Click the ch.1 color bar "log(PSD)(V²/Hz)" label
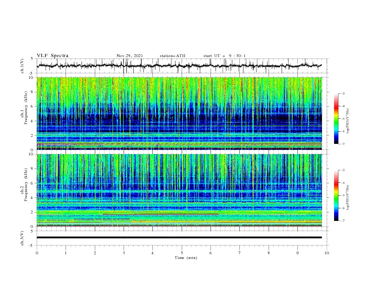The image size is (368, 284). (348, 121)
